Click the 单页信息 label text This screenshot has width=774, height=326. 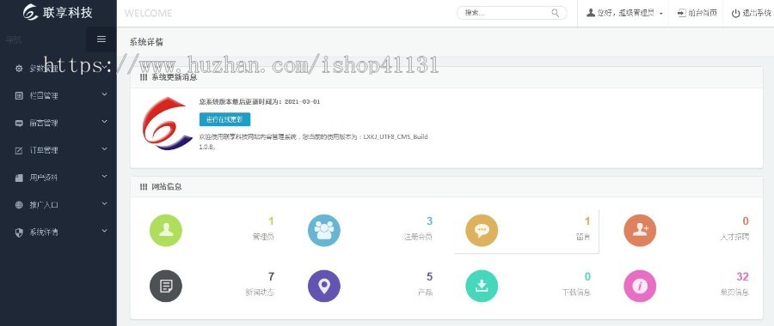(734, 293)
